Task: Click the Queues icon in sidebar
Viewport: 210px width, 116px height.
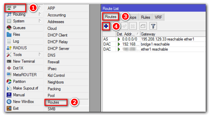Action: pos(9,28)
